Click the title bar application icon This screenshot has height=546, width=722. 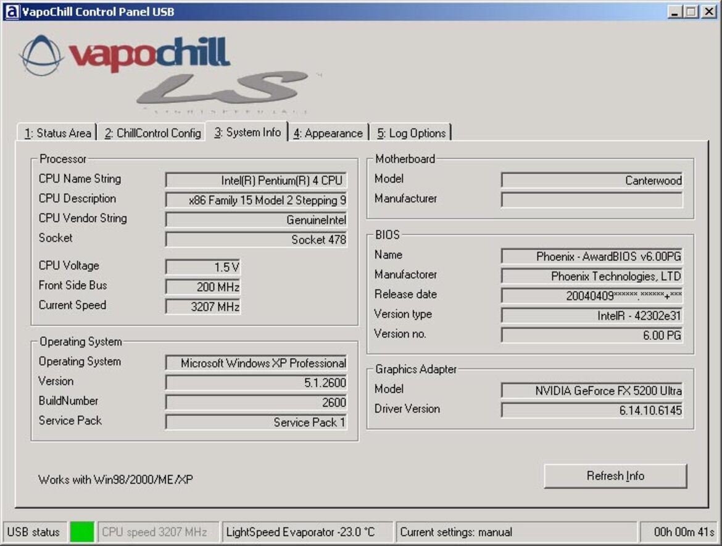[12, 12]
